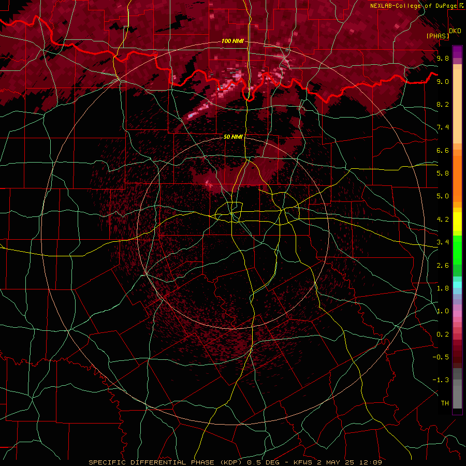The height and width of the screenshot is (466, 466).
Task: Click the [PHAS] legend header
Action: tap(438, 36)
